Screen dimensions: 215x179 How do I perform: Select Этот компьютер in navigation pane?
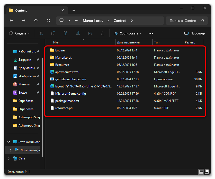tap(26, 142)
